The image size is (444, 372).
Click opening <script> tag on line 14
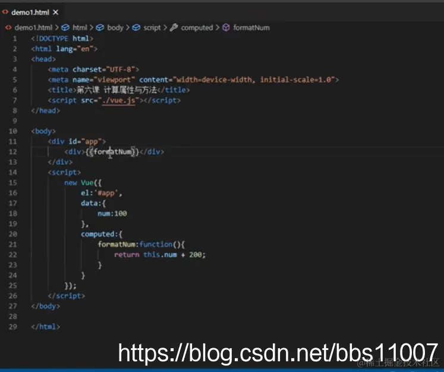(x=64, y=173)
